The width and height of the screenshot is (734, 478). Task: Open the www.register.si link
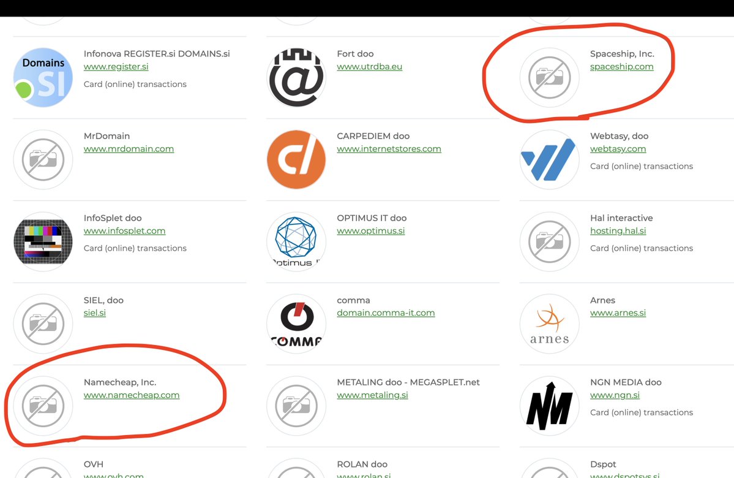tap(116, 67)
